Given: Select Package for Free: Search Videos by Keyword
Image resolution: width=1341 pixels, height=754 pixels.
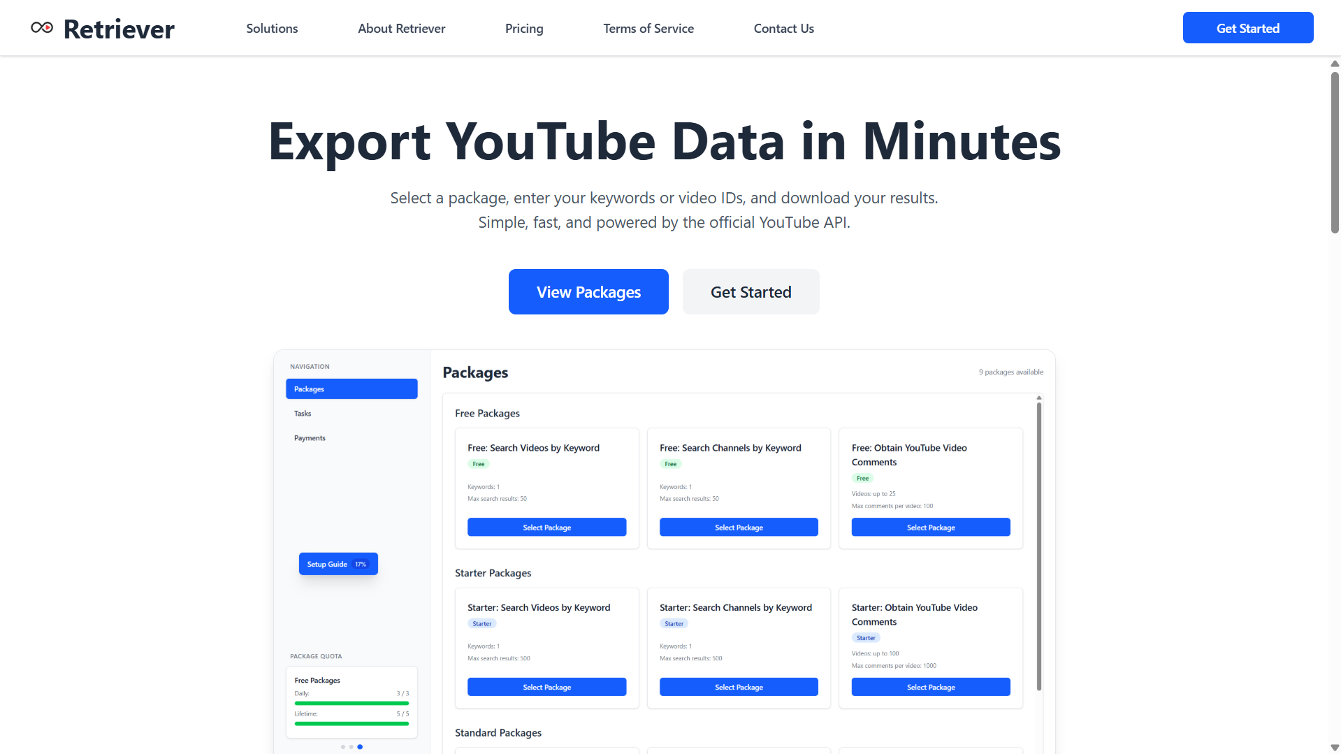Looking at the screenshot, I should (x=546, y=527).
